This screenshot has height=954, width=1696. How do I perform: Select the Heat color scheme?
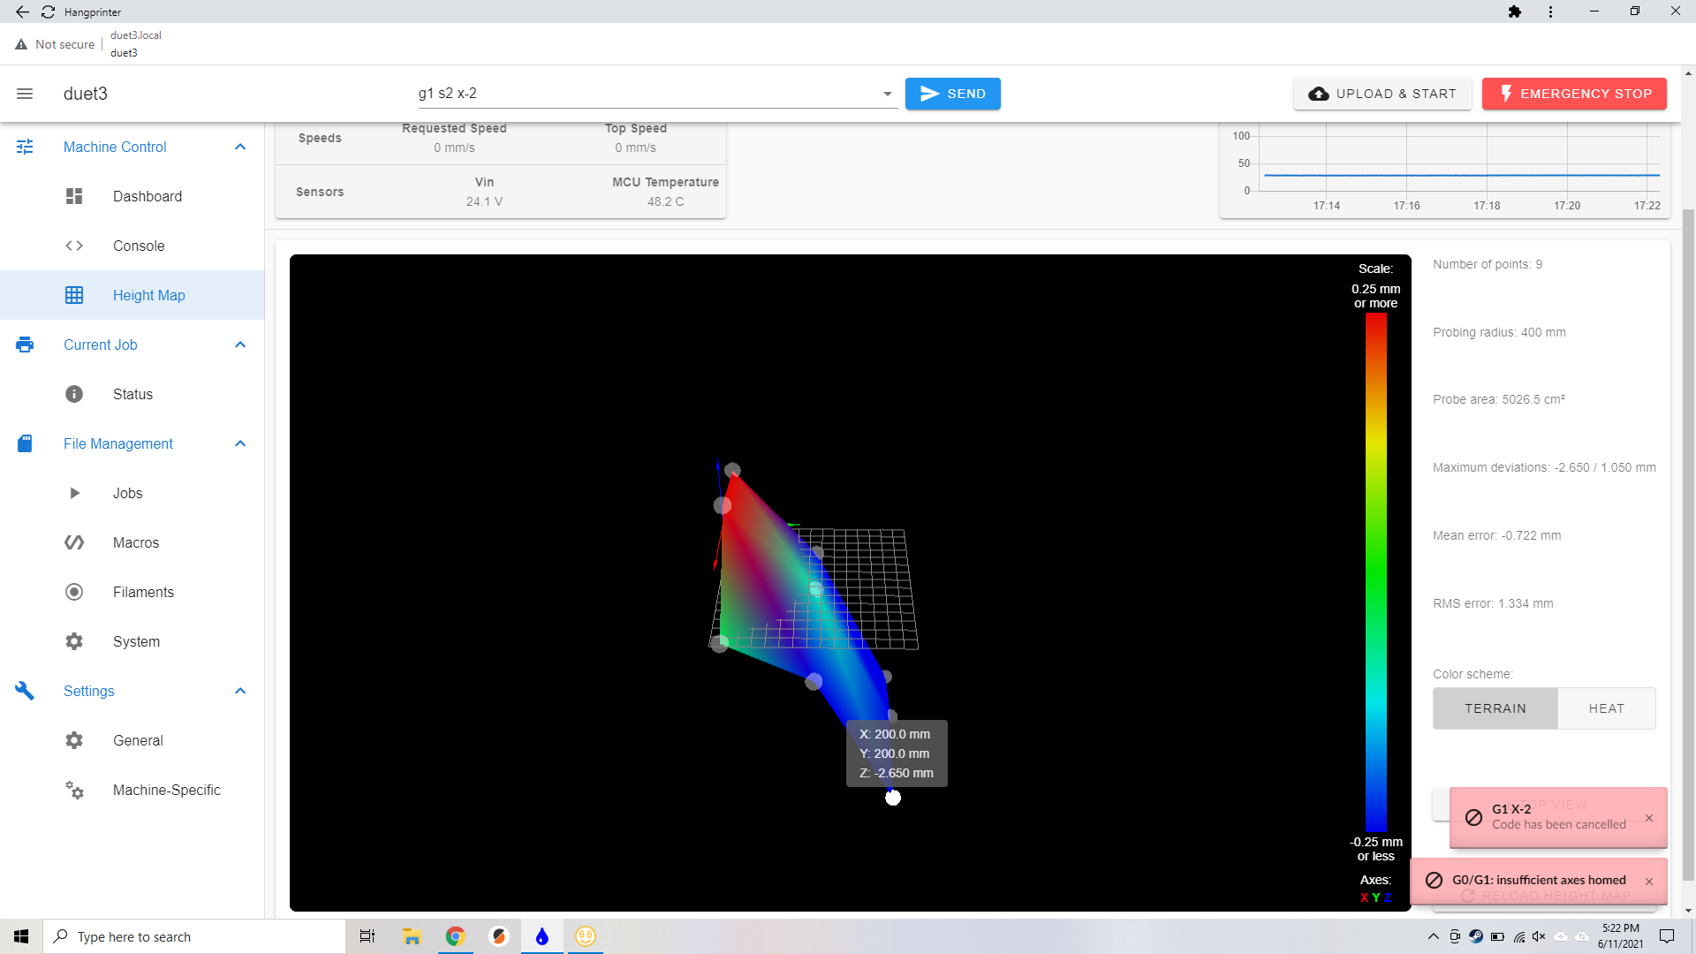(x=1606, y=708)
